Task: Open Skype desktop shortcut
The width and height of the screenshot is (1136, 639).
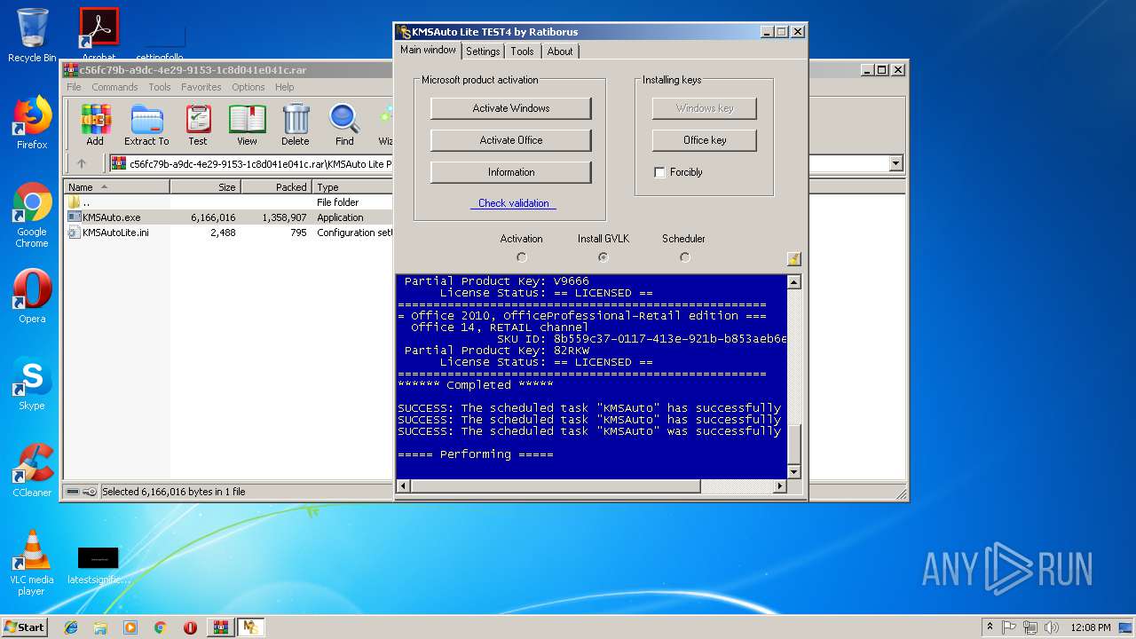Action: (32, 384)
